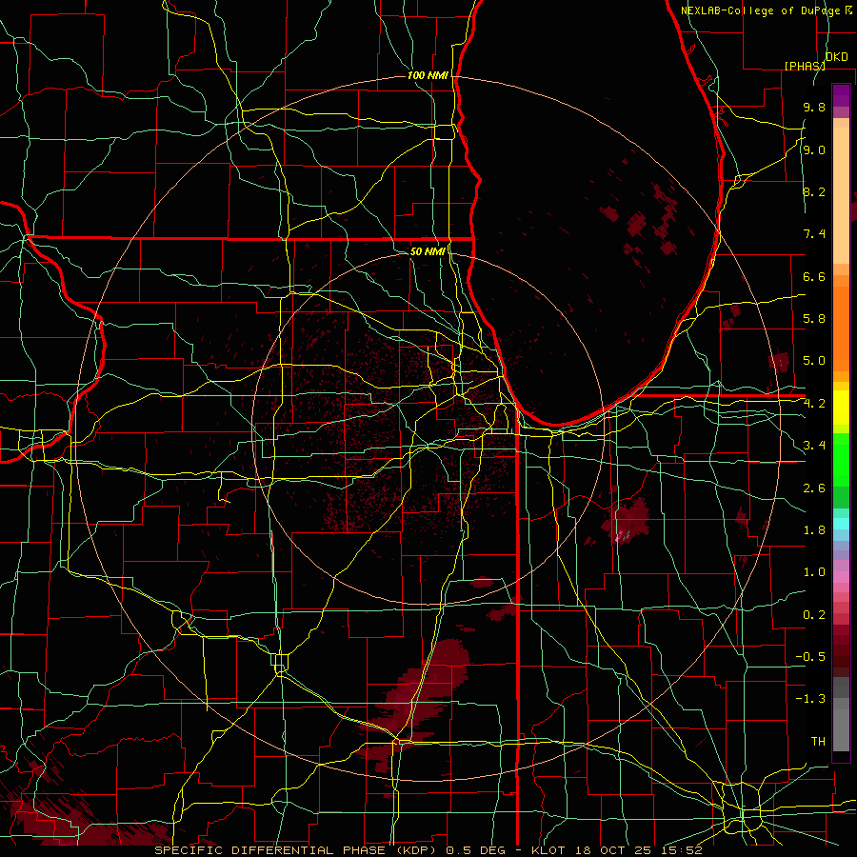Select the 9.8 scale value
This screenshot has height=857, width=857.
[814, 107]
